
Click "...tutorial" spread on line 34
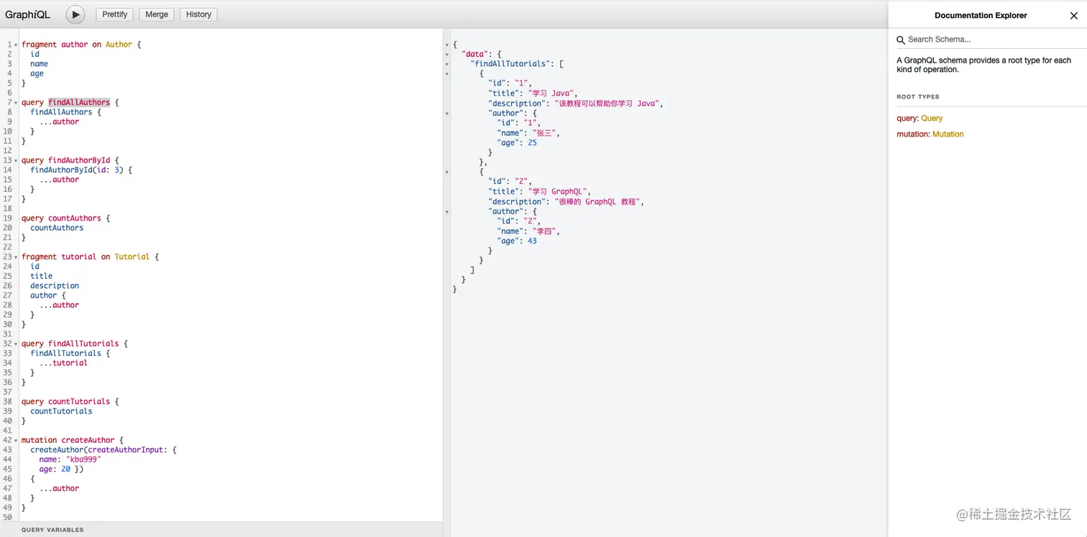coord(63,363)
